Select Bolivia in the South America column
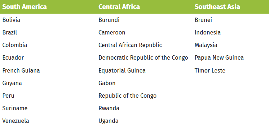Screen dimensions: 269x130 tap(11, 20)
